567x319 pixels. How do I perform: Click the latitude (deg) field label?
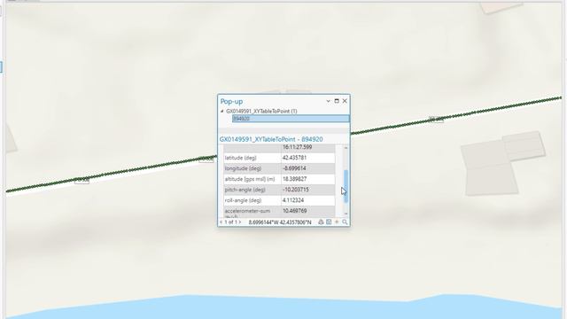[240, 158]
